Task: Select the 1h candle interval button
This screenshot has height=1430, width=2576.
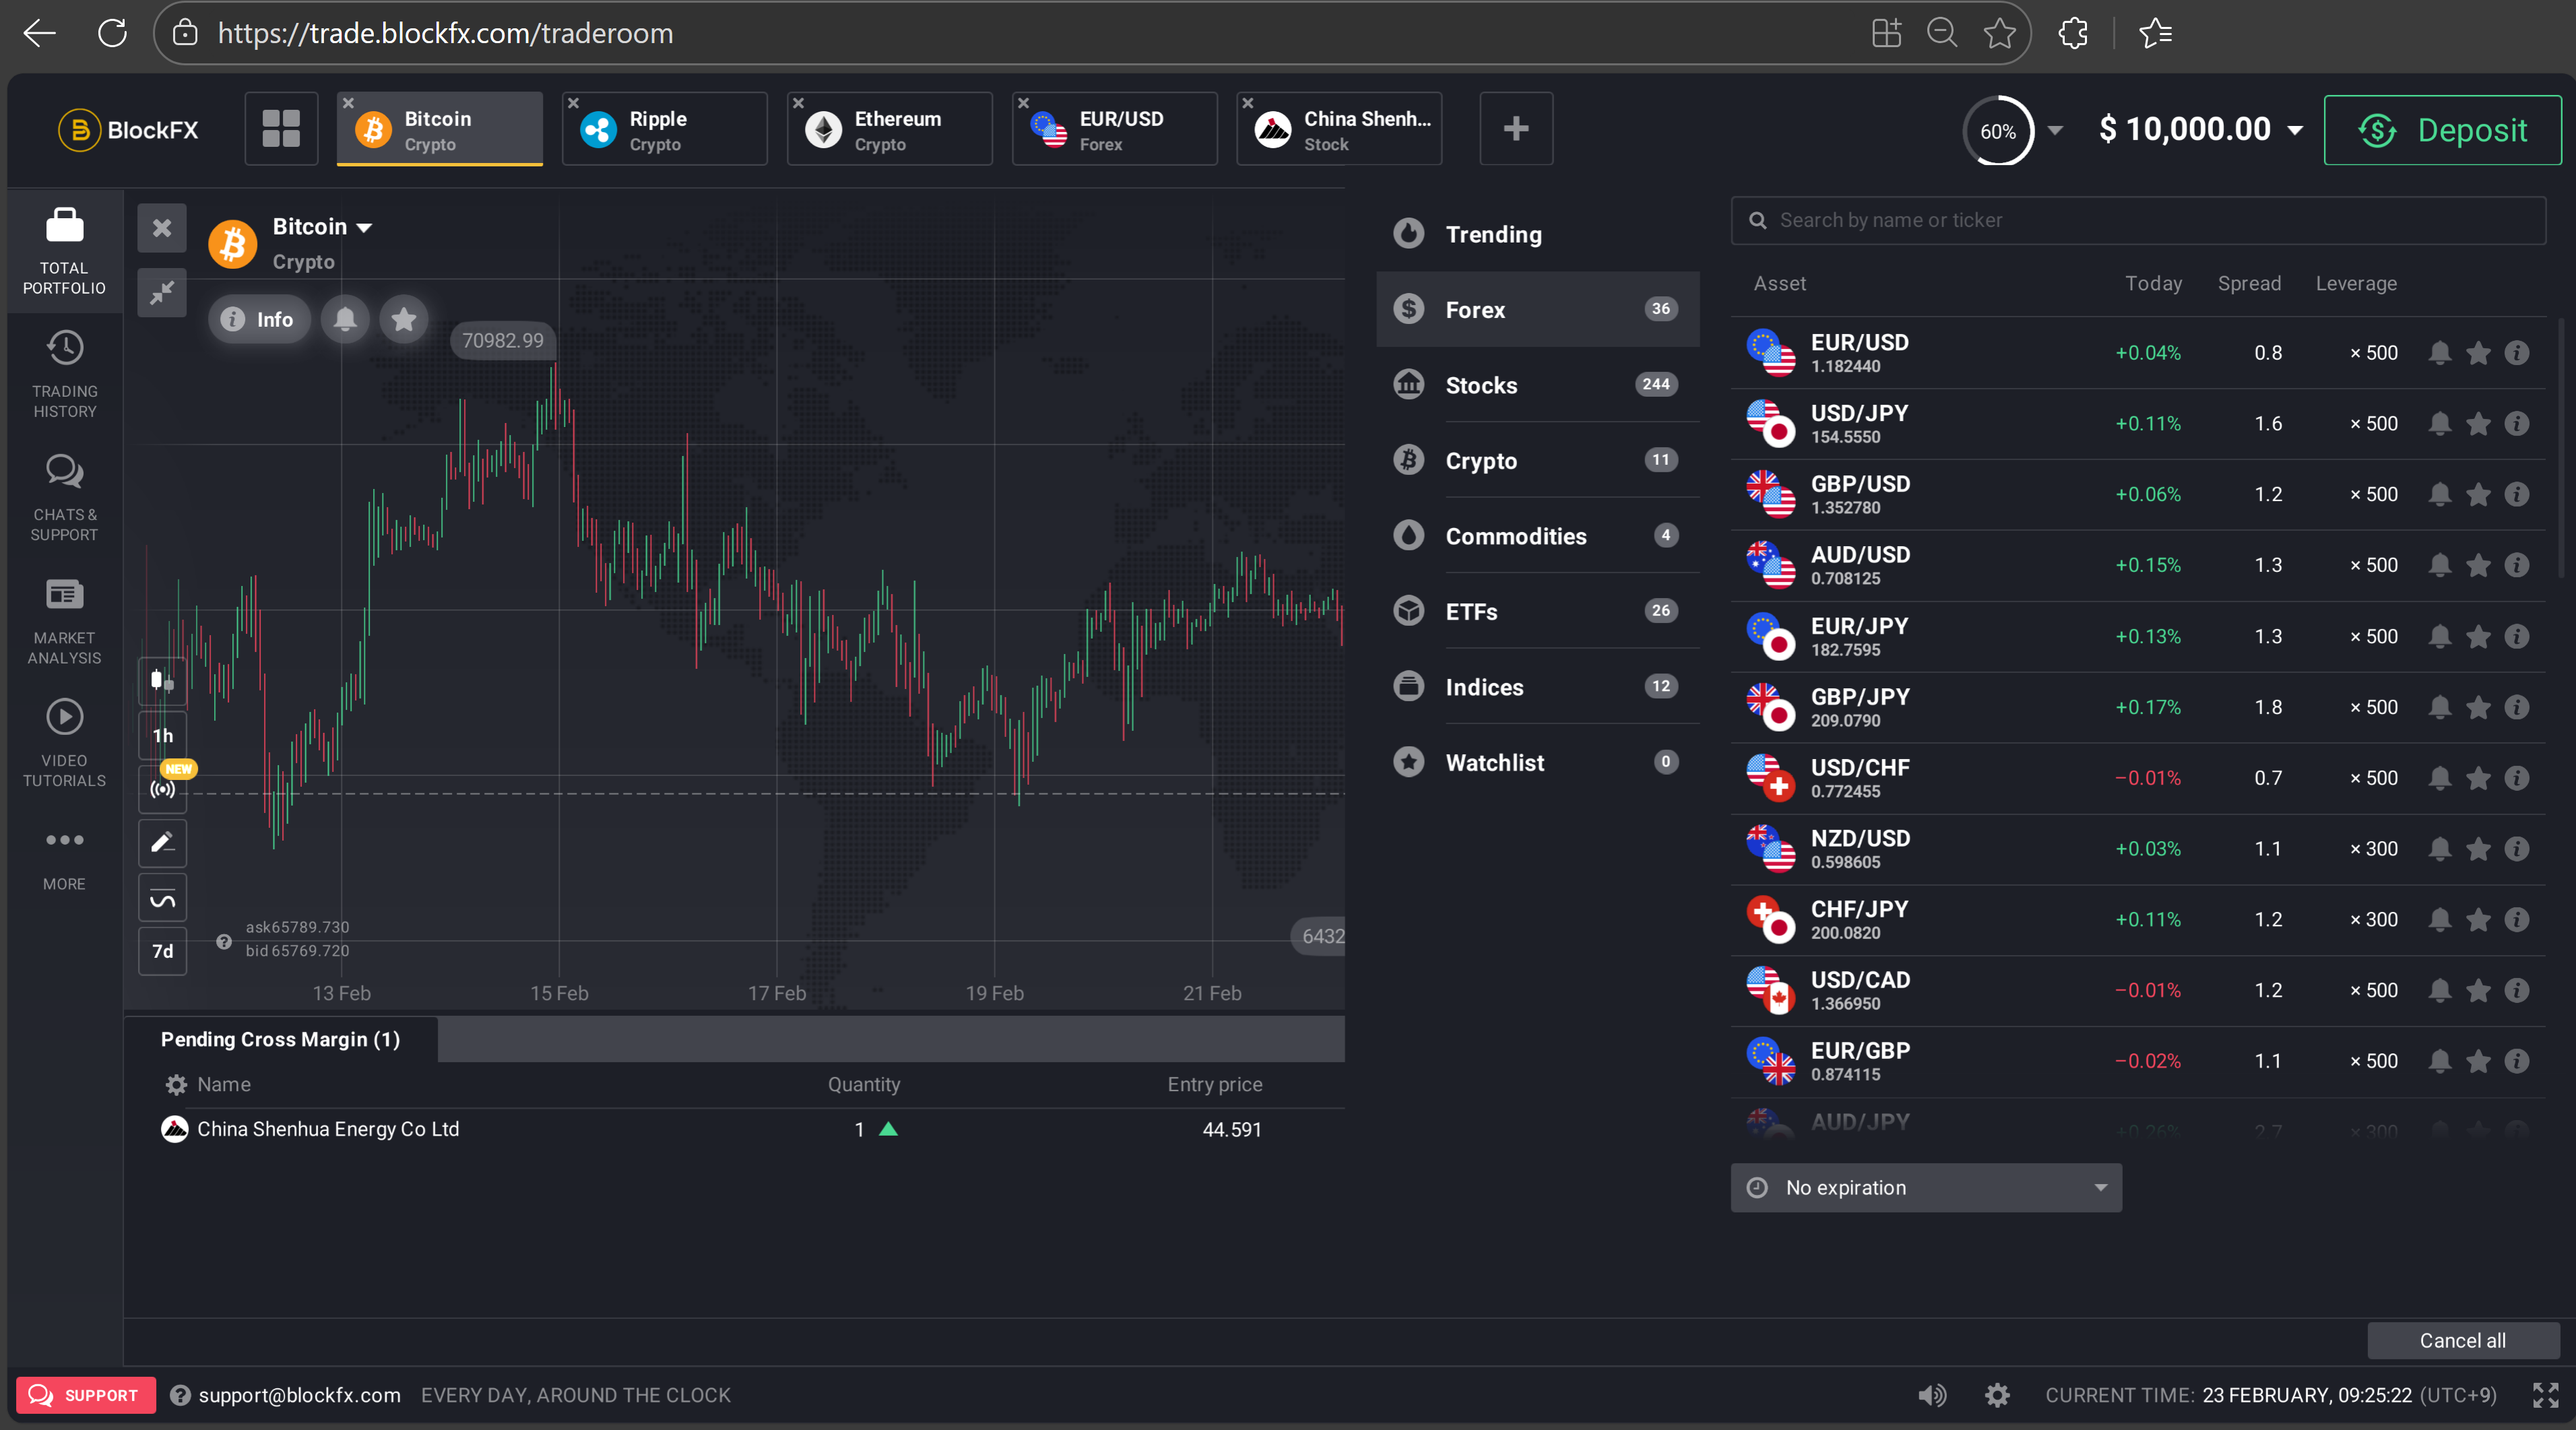Action: [x=162, y=735]
